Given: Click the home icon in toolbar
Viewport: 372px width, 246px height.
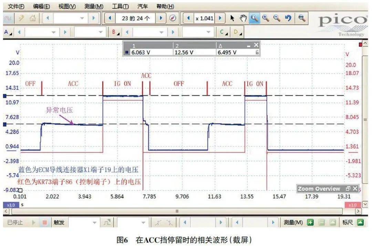Looking at the screenshot, I should pos(32,18).
